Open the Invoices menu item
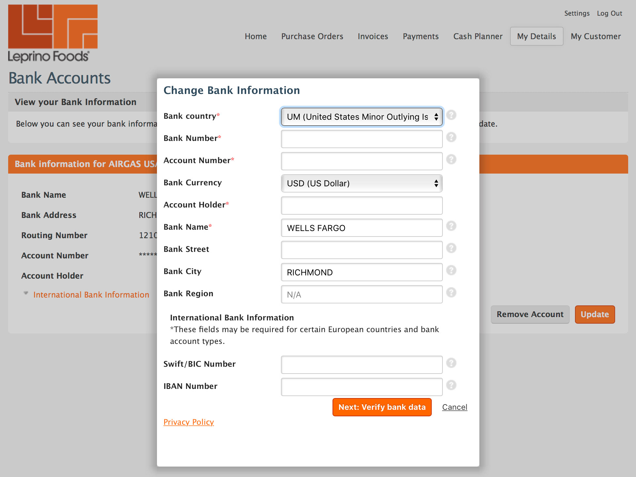The image size is (636, 477). (373, 36)
